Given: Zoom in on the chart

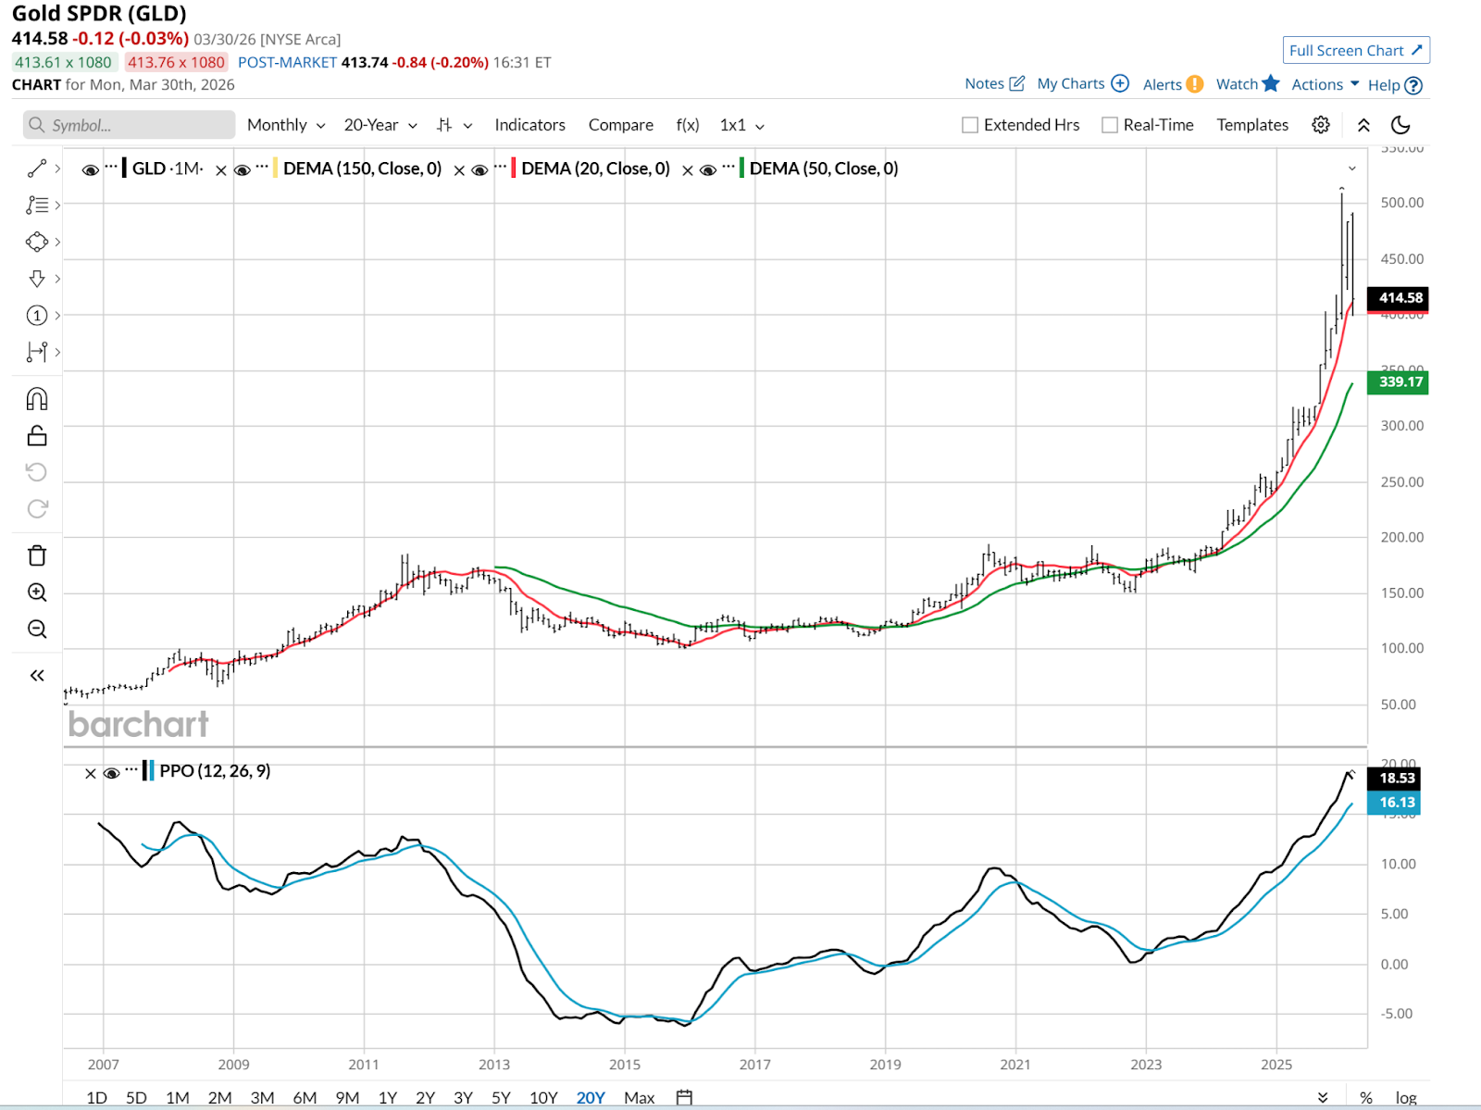Looking at the screenshot, I should [37, 592].
